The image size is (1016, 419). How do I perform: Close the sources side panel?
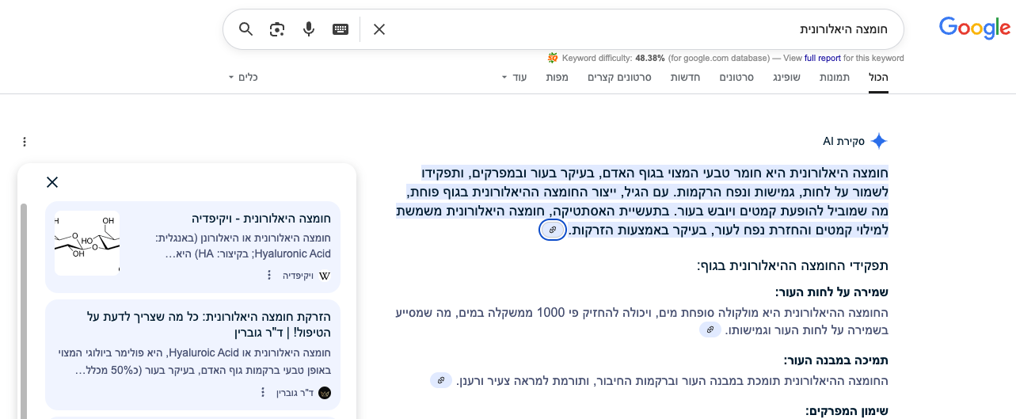click(x=52, y=182)
